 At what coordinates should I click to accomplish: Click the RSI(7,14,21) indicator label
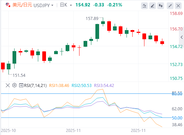tap(35, 86)
